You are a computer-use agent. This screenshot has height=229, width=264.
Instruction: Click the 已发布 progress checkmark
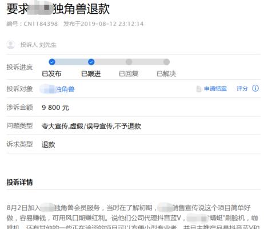52,62
